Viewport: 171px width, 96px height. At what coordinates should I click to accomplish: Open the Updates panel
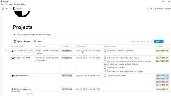click(158, 9)
